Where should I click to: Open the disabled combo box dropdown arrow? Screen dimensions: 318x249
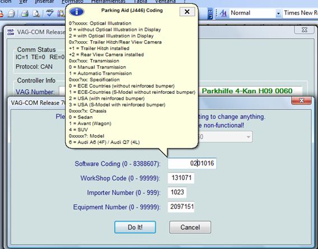[248, 137]
